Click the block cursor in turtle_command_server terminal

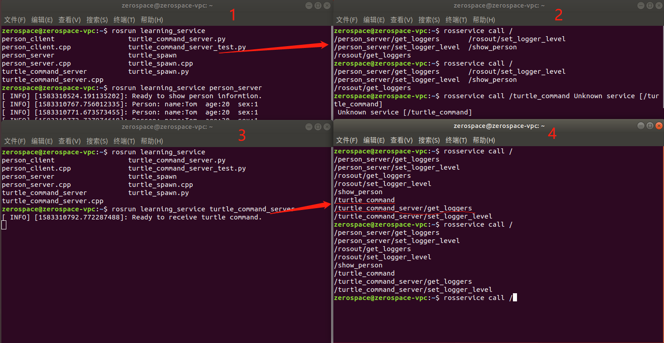(4, 225)
